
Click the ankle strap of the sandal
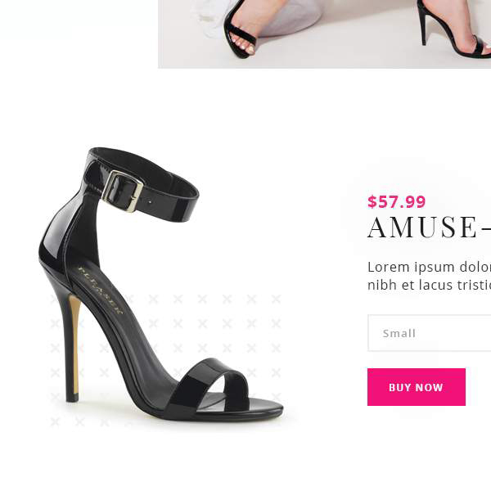pos(142,185)
